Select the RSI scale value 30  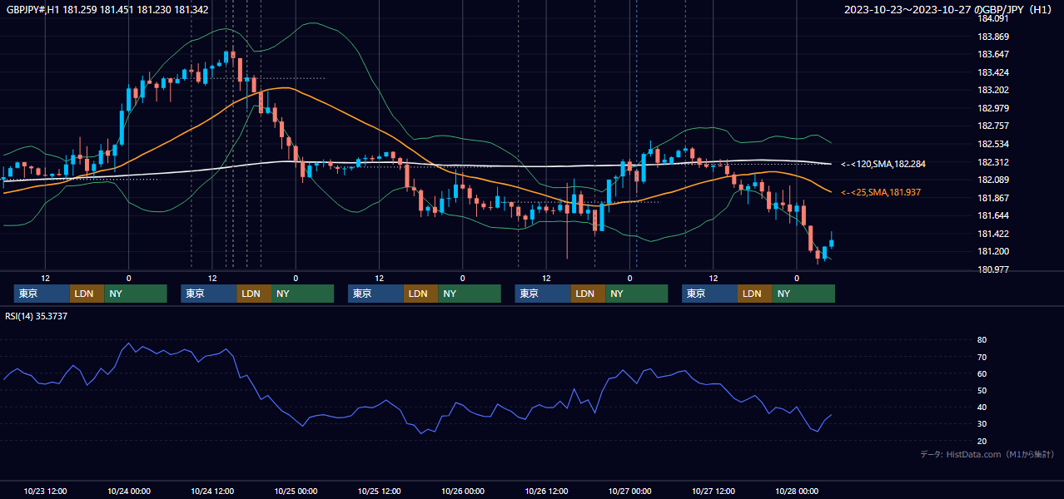pyautogui.click(x=982, y=424)
